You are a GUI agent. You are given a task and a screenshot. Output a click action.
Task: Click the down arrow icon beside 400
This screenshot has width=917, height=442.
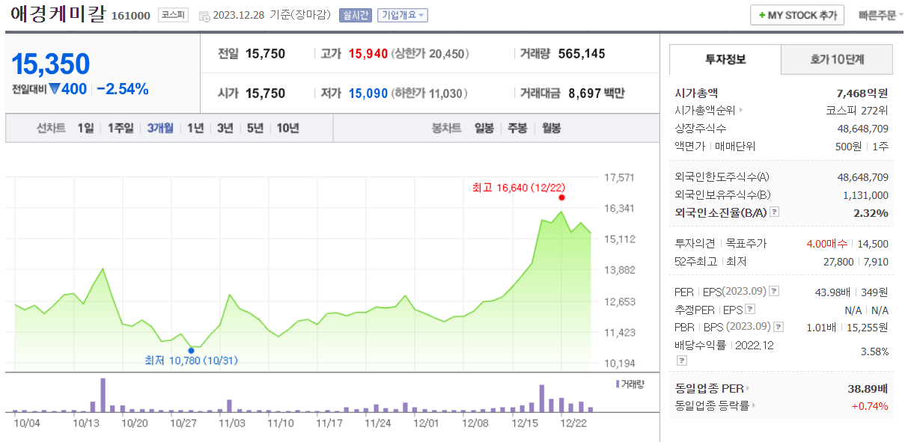pos(54,89)
